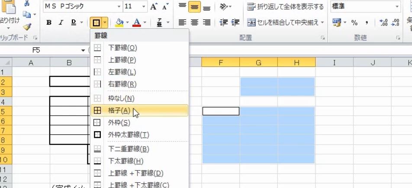The width and height of the screenshot is (412, 188).
Task: Select row 11 header
Action: (x=6, y=170)
